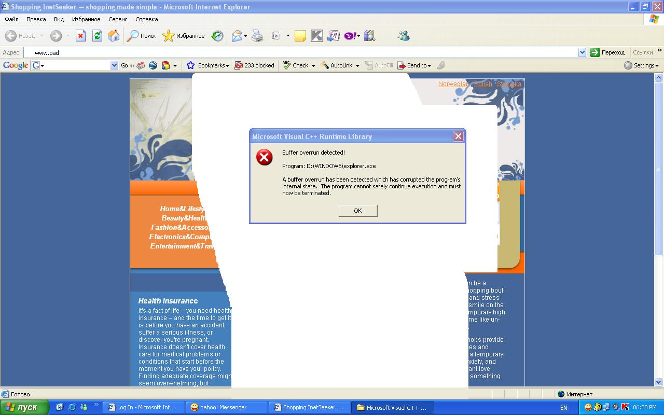Image resolution: width=664 pixels, height=415 pixels.
Task: Click the пуск Start button
Action: point(25,407)
